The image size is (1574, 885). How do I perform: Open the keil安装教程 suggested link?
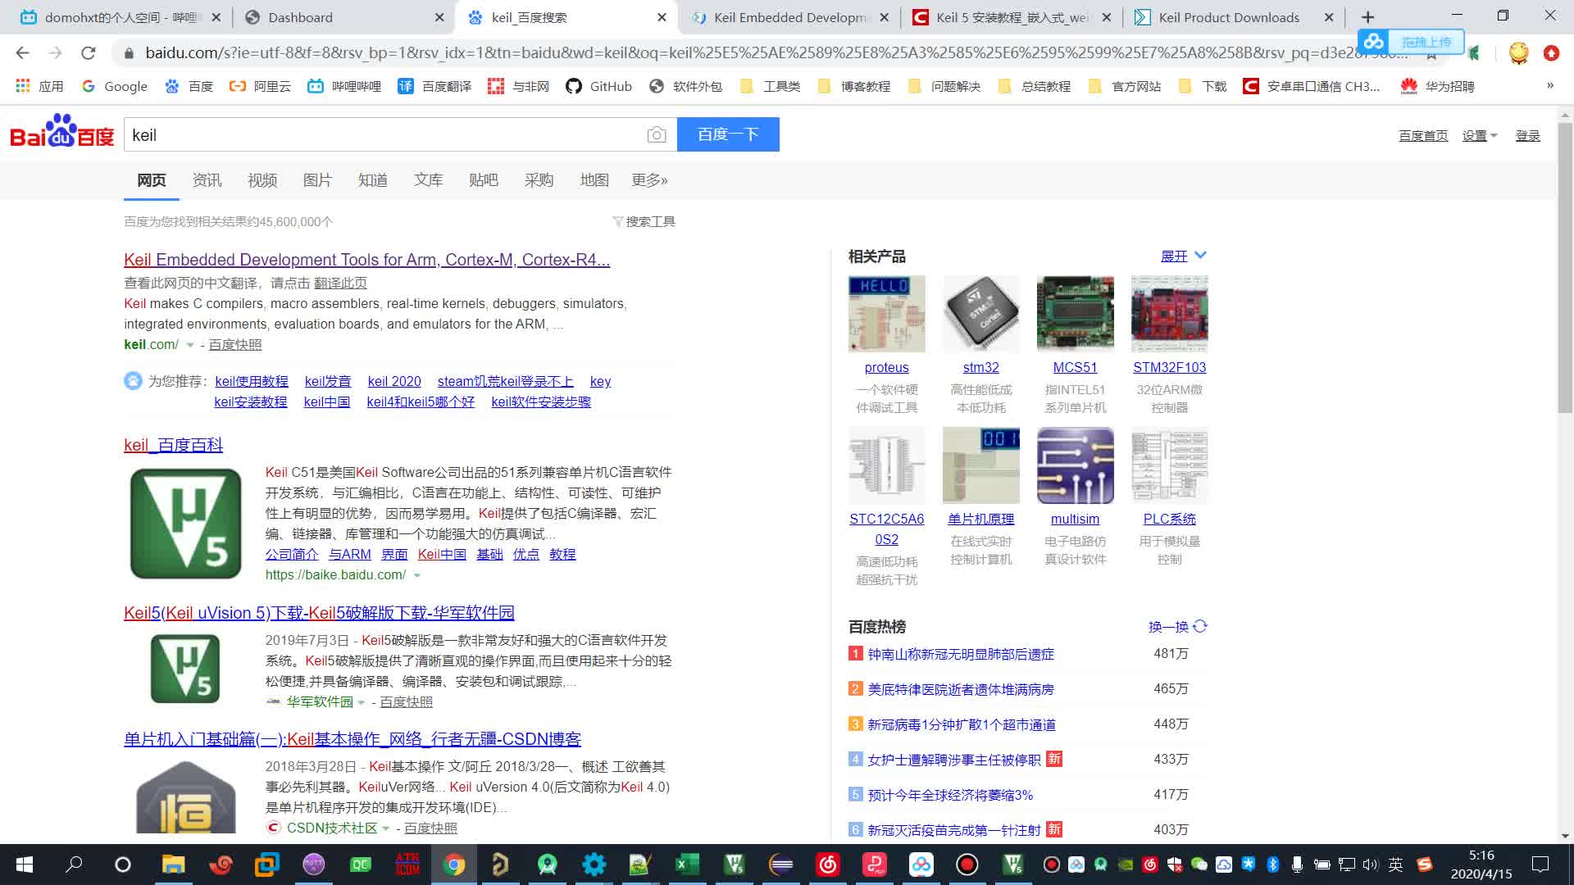point(251,402)
